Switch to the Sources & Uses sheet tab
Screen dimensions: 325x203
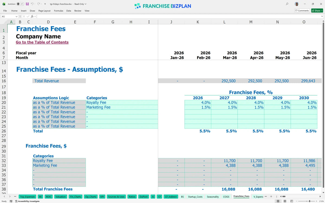click(x=116, y=197)
